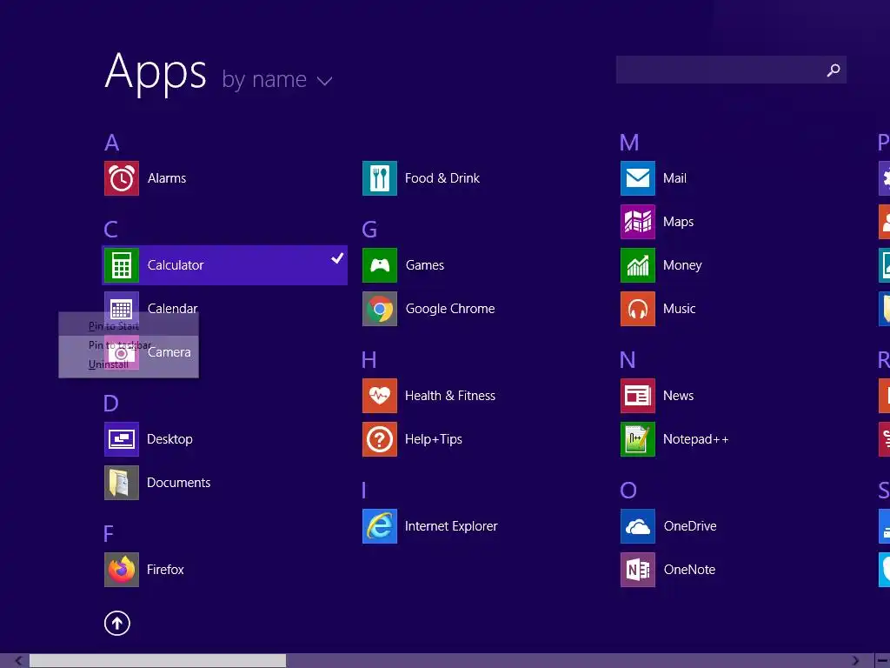The image size is (890, 668).
Task: Open the OneDrive cloud icon
Action: tap(638, 526)
